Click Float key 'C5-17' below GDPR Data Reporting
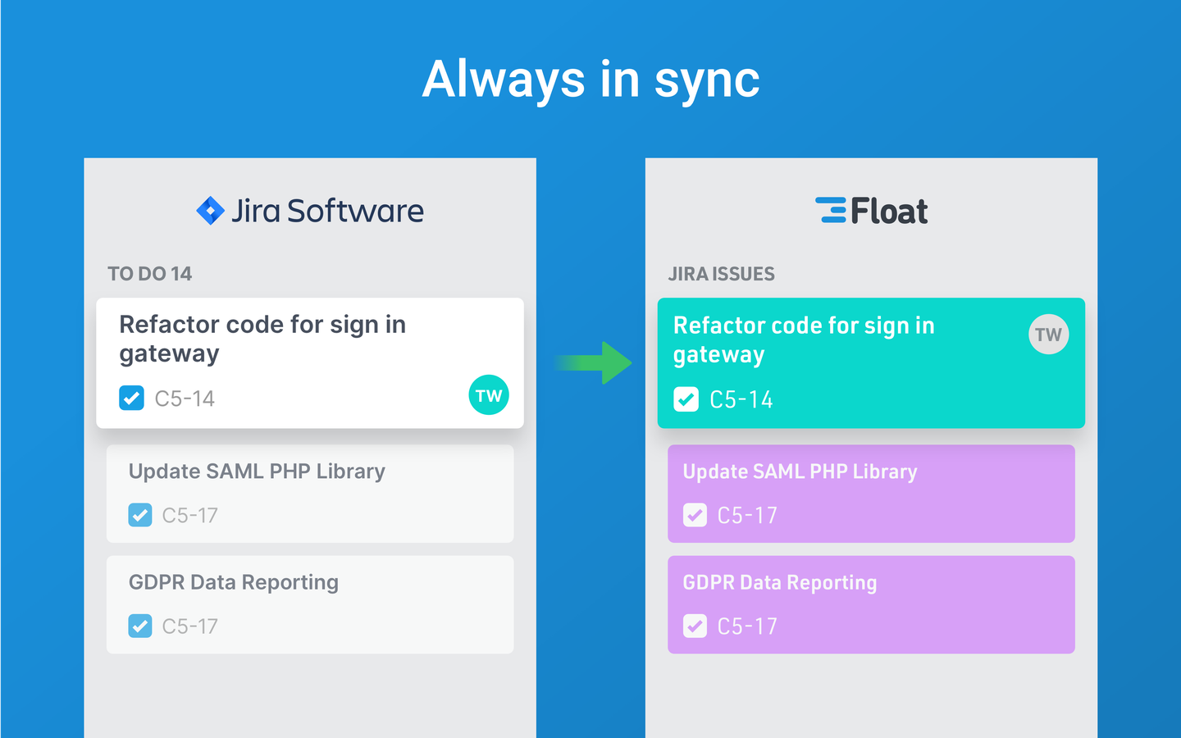 [x=747, y=626]
